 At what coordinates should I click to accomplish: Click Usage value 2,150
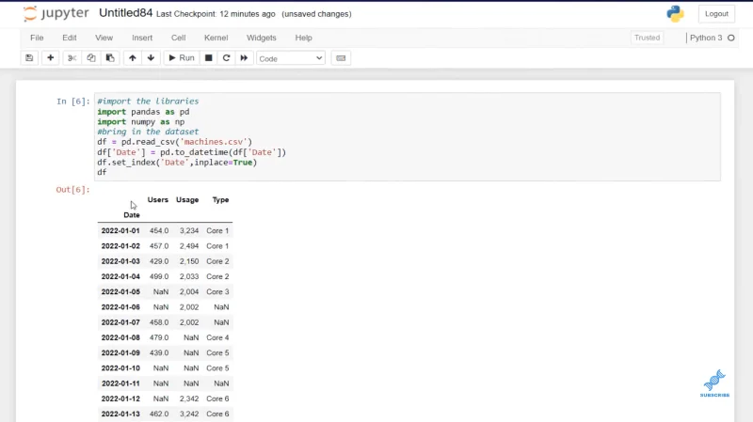189,261
